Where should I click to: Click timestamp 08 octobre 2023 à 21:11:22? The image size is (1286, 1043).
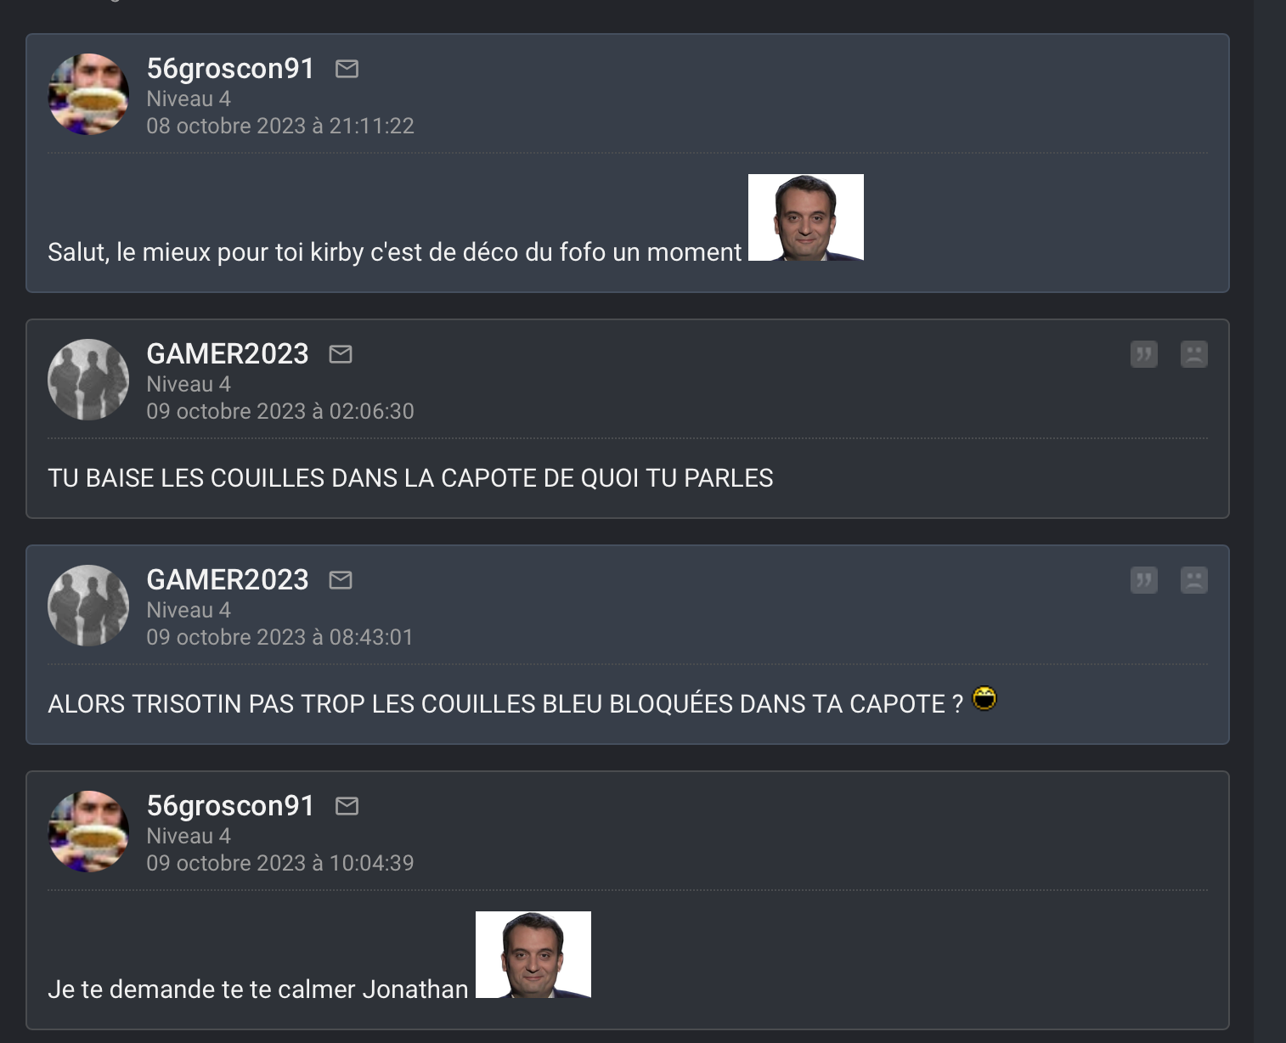coord(280,126)
